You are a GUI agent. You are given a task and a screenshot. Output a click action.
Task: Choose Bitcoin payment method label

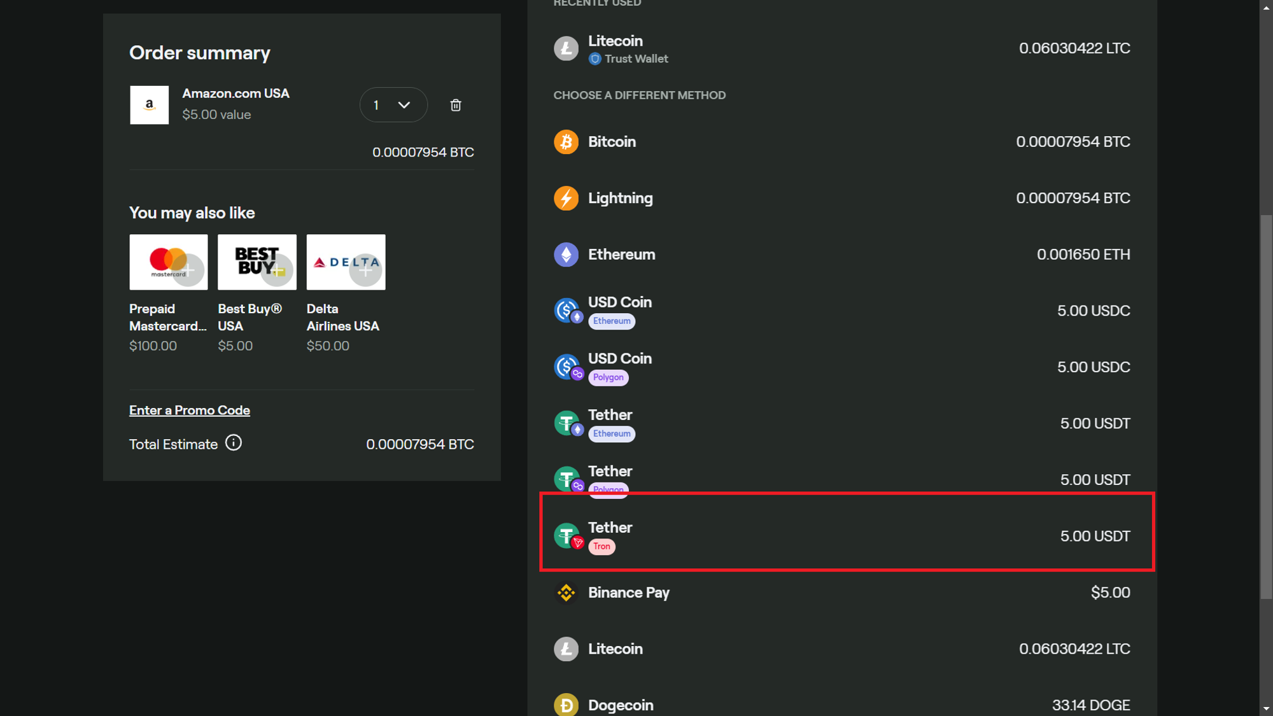[612, 142]
